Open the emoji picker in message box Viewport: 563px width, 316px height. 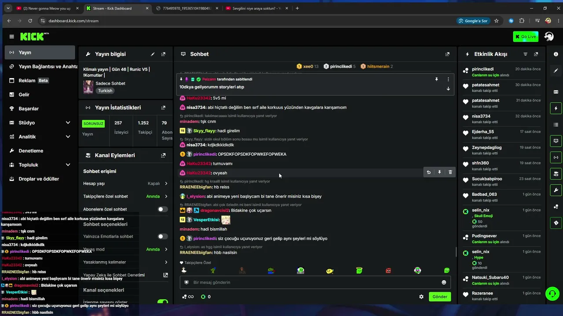click(444, 282)
